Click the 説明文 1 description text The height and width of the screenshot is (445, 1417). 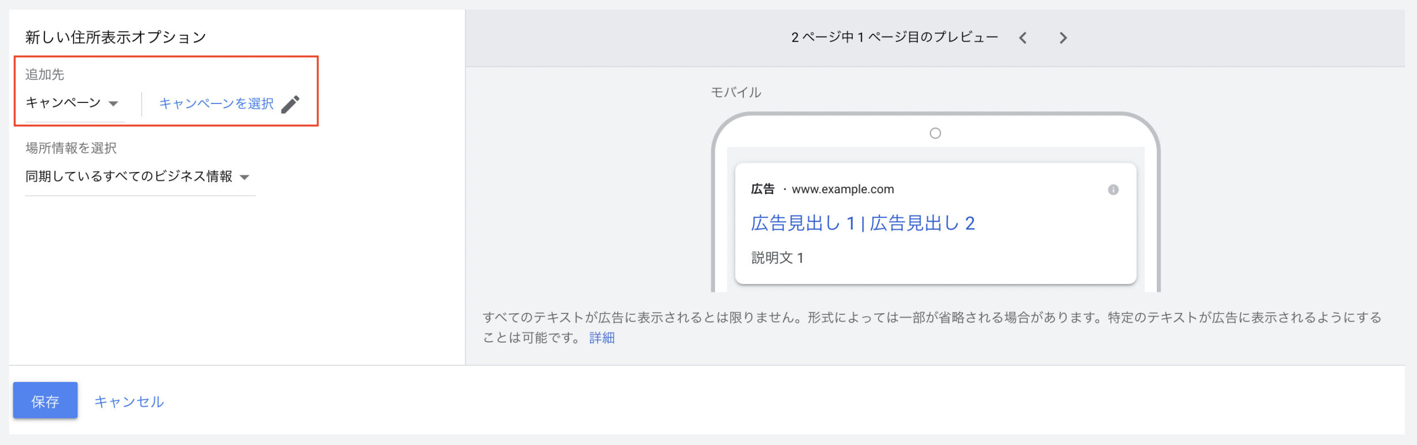click(x=777, y=257)
